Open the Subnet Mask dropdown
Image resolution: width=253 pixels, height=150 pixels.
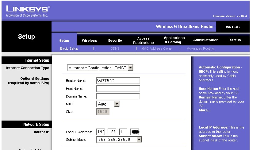119,140
